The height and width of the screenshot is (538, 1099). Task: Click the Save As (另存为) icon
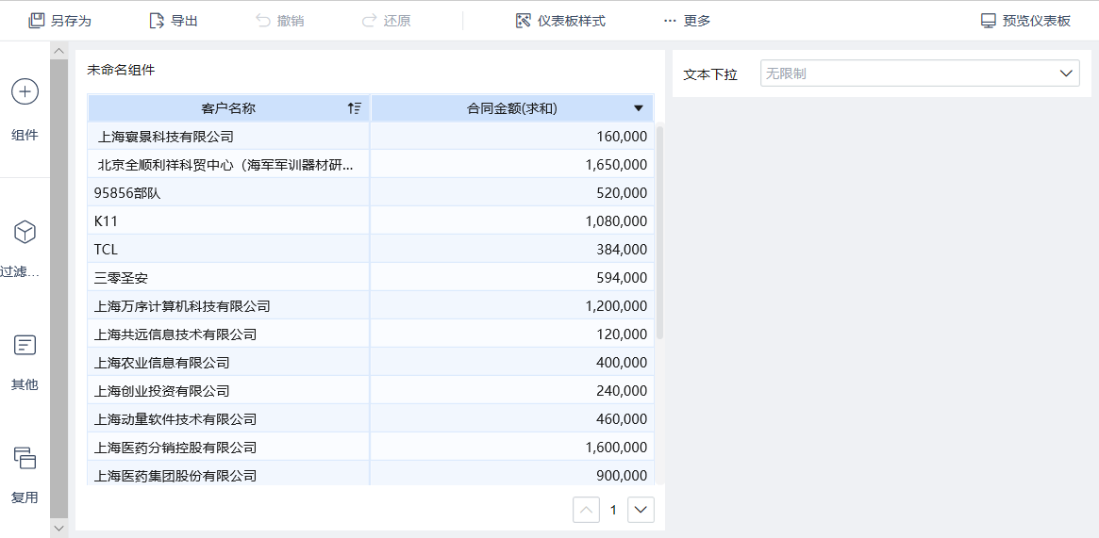click(37, 21)
